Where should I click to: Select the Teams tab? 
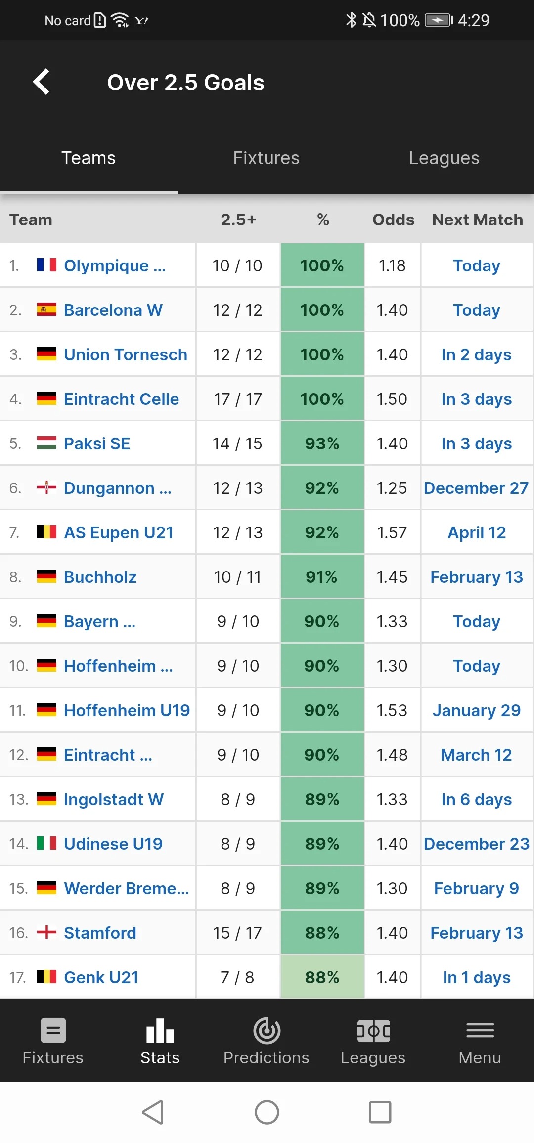(x=89, y=158)
